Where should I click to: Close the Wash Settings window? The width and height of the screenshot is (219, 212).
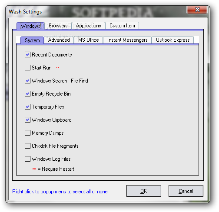tap(197, 10)
